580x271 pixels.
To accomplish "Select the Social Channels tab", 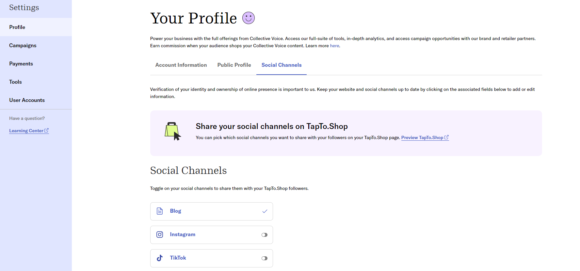I will [x=282, y=65].
